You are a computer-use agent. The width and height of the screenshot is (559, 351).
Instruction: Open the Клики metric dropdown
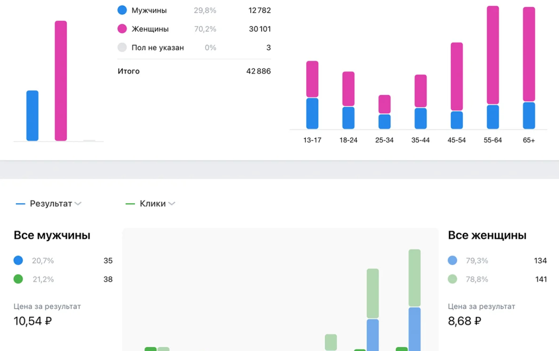pos(150,204)
